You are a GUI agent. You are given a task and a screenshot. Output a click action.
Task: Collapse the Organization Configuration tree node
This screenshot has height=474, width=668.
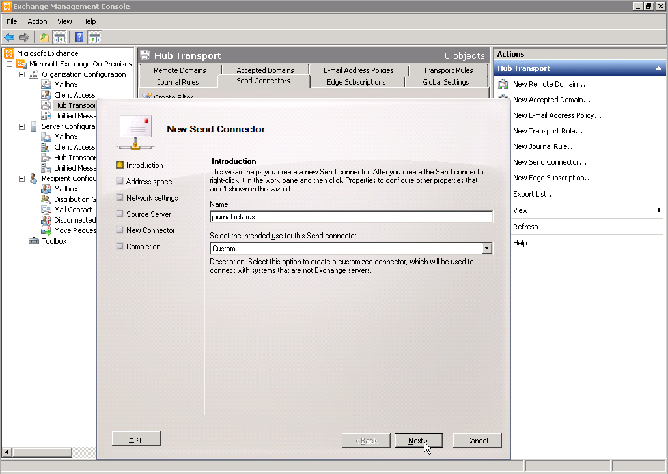(21, 74)
